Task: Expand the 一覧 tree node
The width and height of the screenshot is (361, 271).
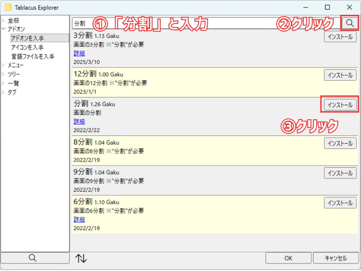Action: (4, 84)
